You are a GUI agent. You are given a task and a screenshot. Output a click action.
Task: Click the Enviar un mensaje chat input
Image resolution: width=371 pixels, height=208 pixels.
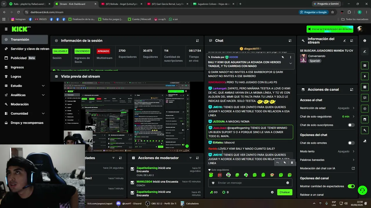pyautogui.click(x=250, y=183)
